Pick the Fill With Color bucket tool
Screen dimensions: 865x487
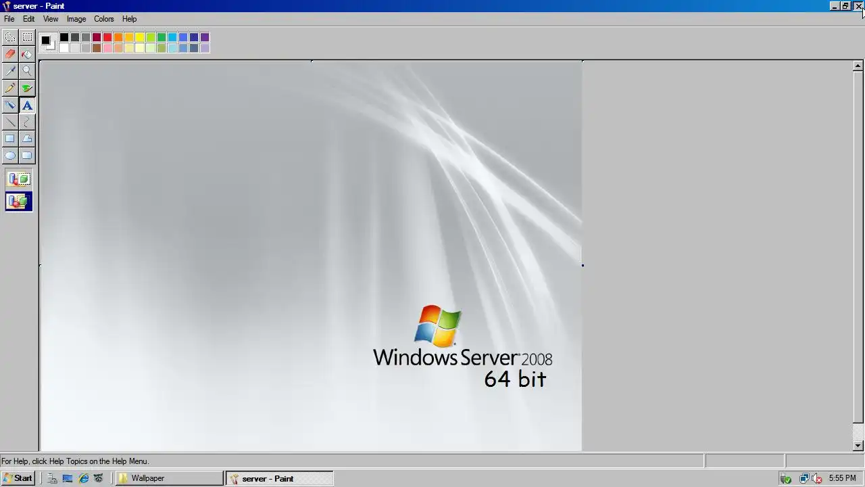pos(27,54)
